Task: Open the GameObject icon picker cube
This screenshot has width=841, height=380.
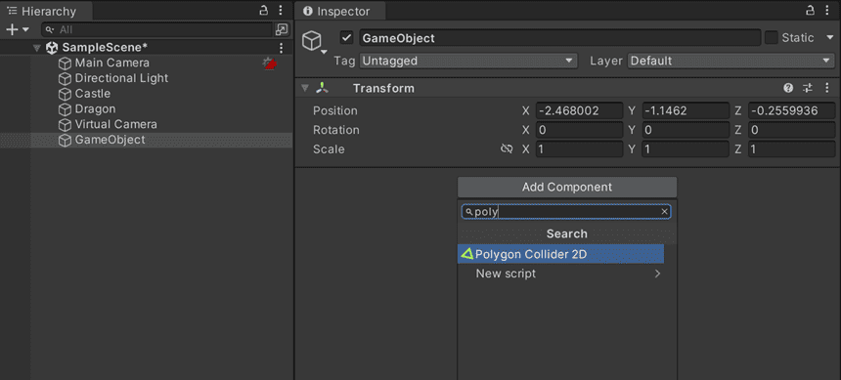Action: (x=313, y=41)
